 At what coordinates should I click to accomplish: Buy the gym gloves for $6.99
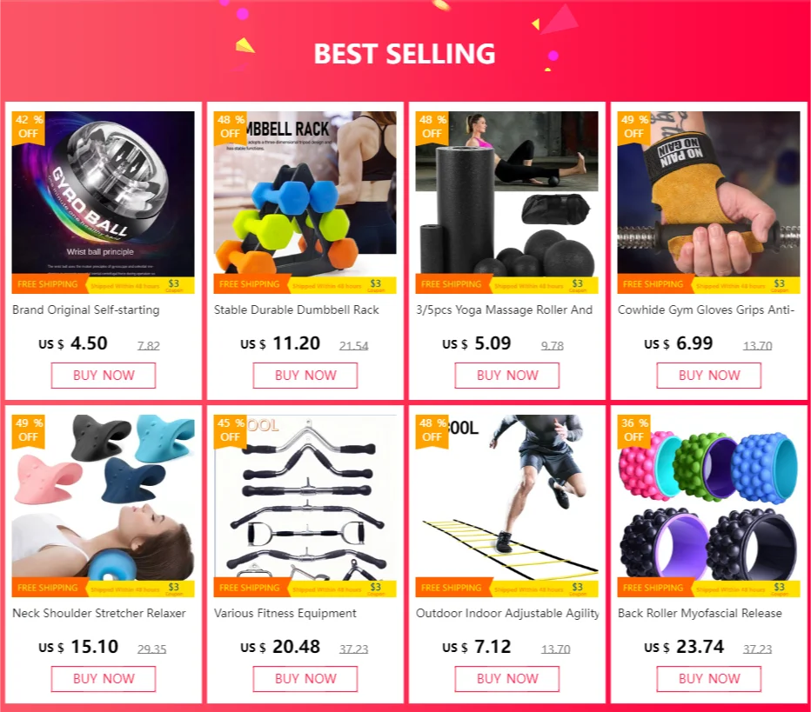click(x=709, y=376)
